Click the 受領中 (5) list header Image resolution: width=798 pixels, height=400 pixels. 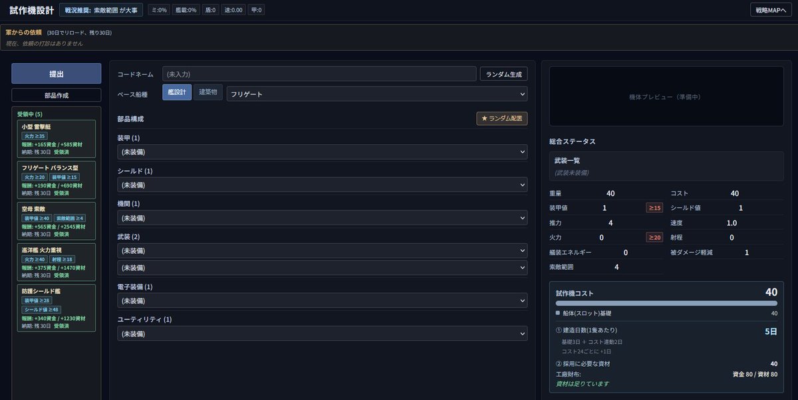click(x=30, y=114)
